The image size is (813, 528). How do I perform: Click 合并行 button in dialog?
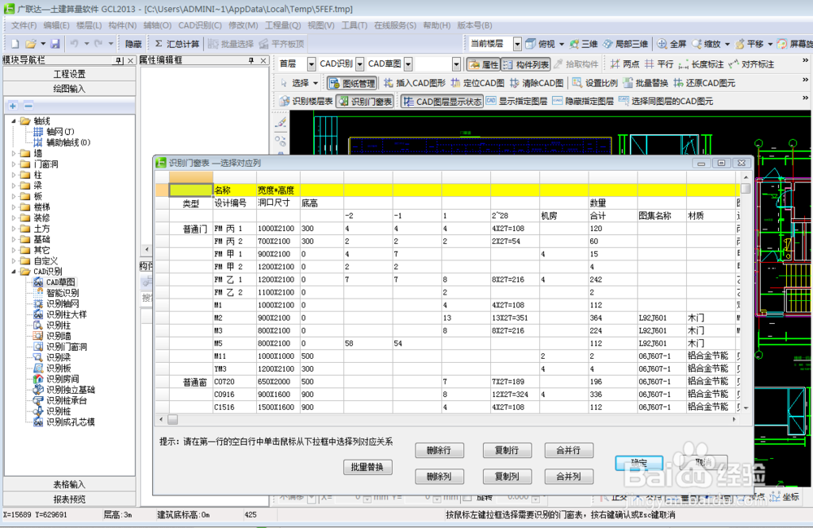pyautogui.click(x=569, y=450)
